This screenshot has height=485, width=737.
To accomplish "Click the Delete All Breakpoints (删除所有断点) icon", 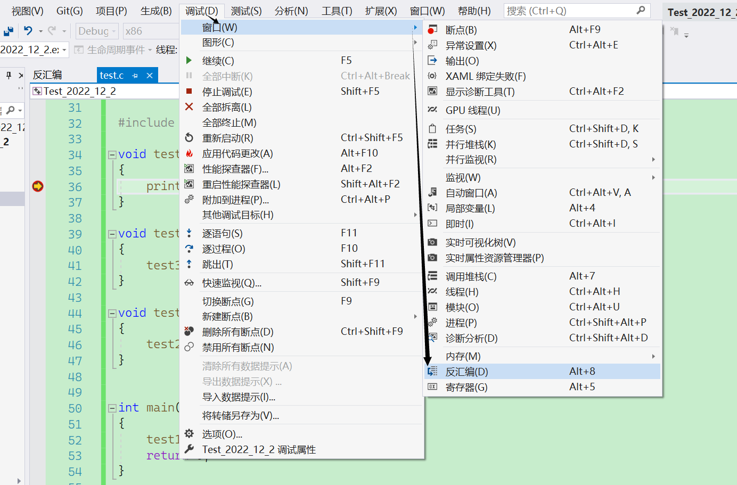I will point(189,332).
